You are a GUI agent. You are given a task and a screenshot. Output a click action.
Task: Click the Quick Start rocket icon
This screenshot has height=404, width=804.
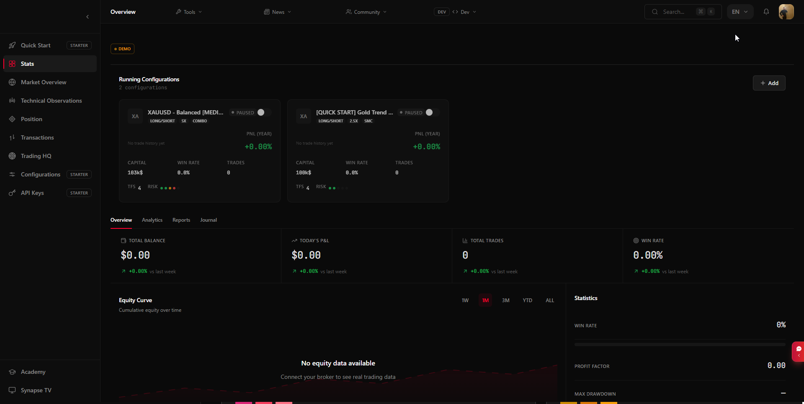(x=12, y=45)
